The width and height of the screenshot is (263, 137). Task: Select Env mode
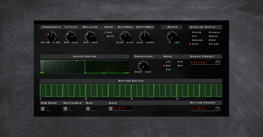[108, 32]
